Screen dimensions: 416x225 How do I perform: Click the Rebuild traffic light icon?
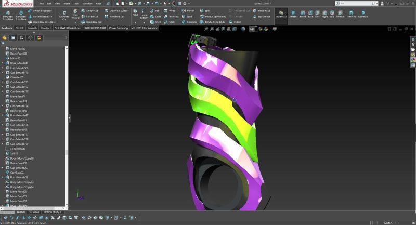[x=174, y=4]
